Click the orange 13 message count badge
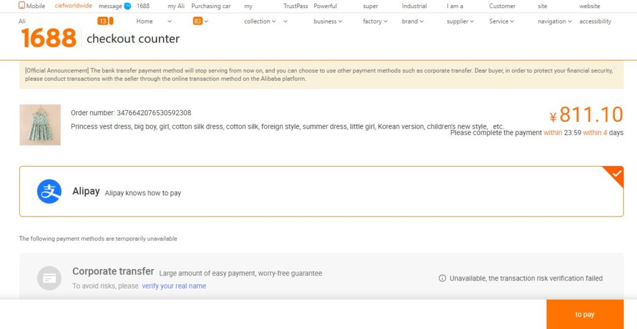This screenshot has height=329, width=637. 103,21
